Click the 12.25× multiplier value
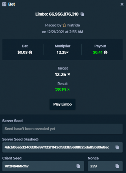This screenshot has width=126, height=173. tap(62, 52)
